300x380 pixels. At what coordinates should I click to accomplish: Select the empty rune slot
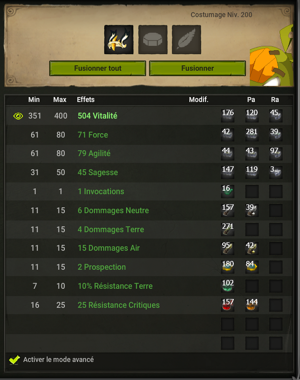(x=152, y=40)
